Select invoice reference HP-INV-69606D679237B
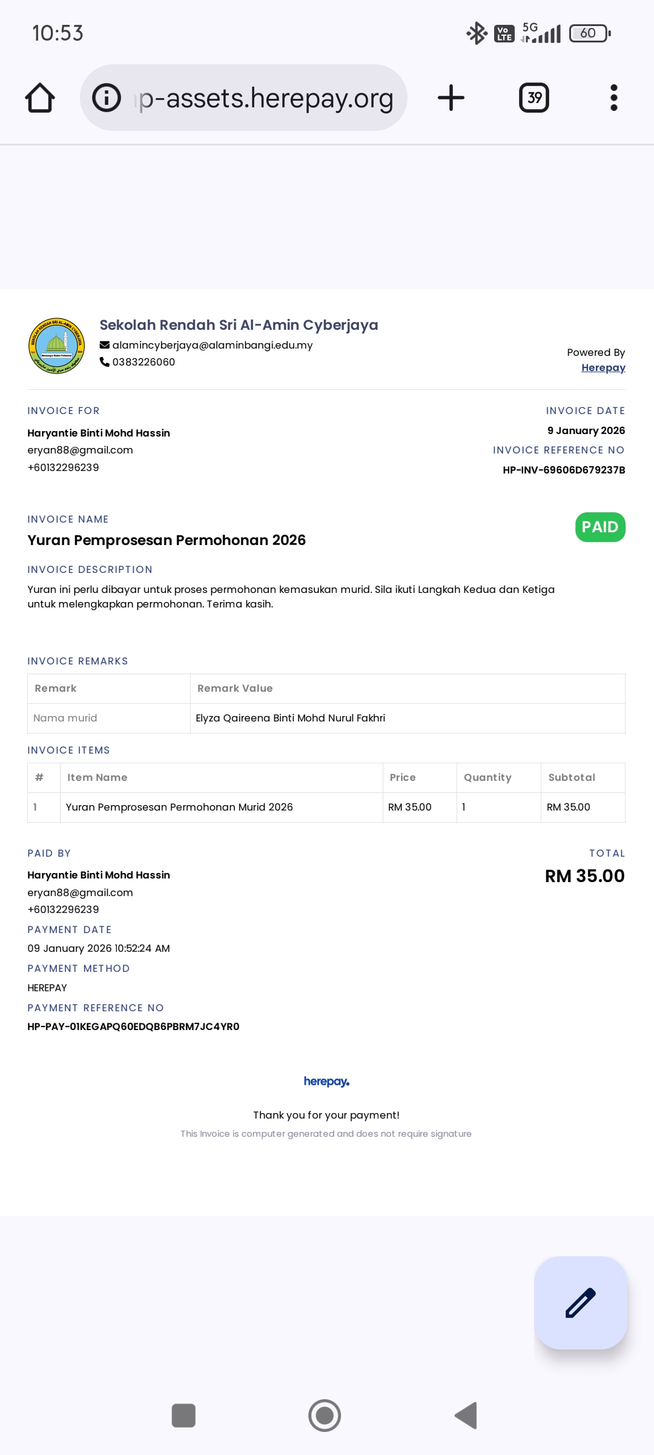 pyautogui.click(x=564, y=470)
